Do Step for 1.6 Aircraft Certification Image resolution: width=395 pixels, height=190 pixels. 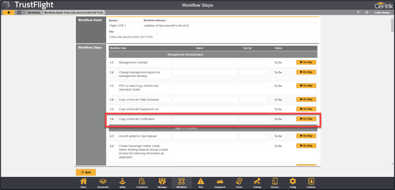click(306, 119)
